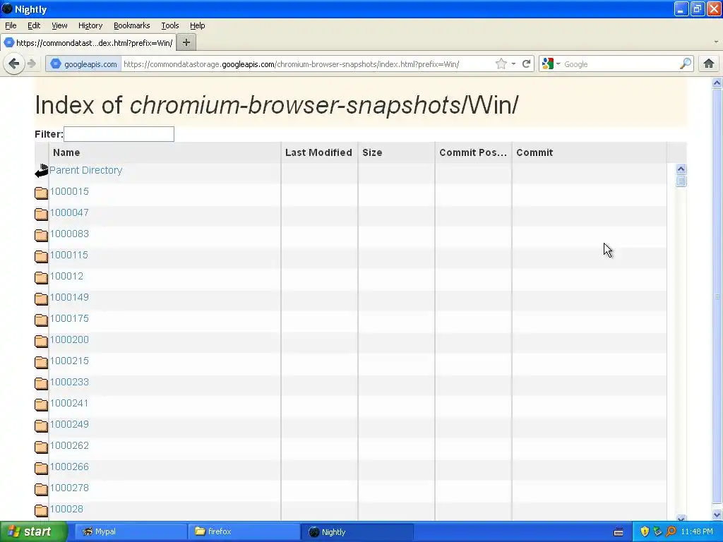Click the folder icon for 1000175
The height and width of the screenshot is (542, 723).
41,320
